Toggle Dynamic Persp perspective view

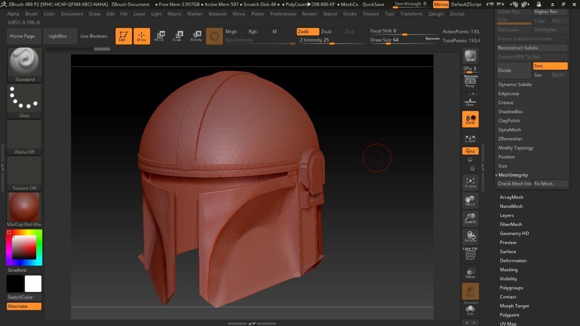[470, 81]
